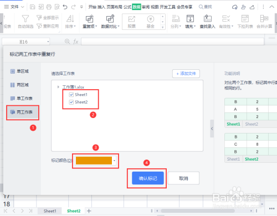Switch to the 视图 ribbon tab
This screenshot has height=216, width=277.
(155, 7)
